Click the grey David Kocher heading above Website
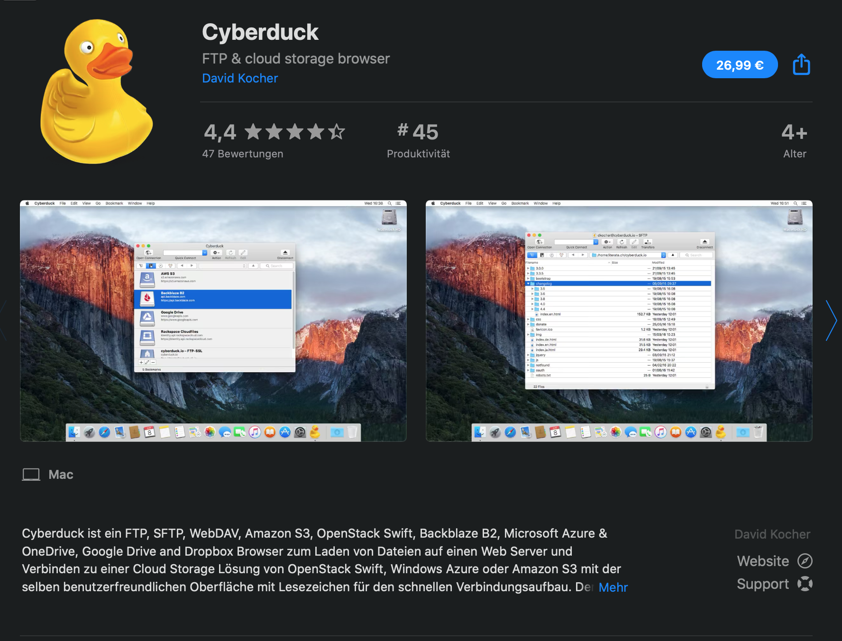The image size is (842, 641). (772, 534)
